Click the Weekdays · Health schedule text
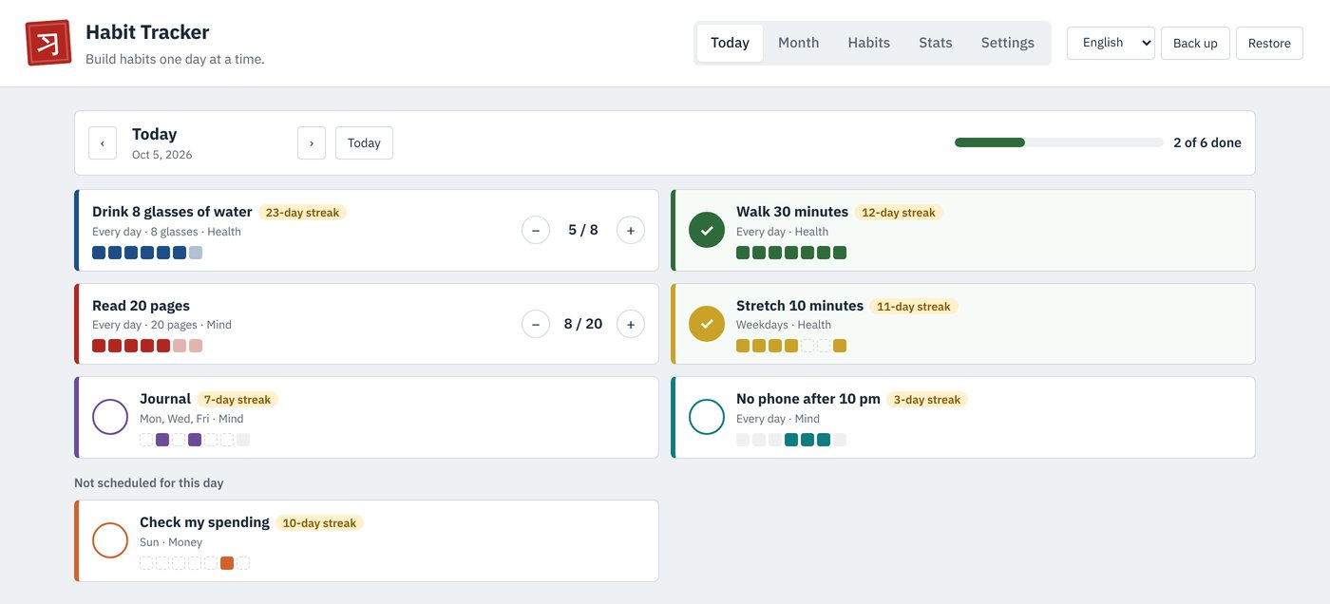This screenshot has height=604, width=1330. click(x=784, y=325)
